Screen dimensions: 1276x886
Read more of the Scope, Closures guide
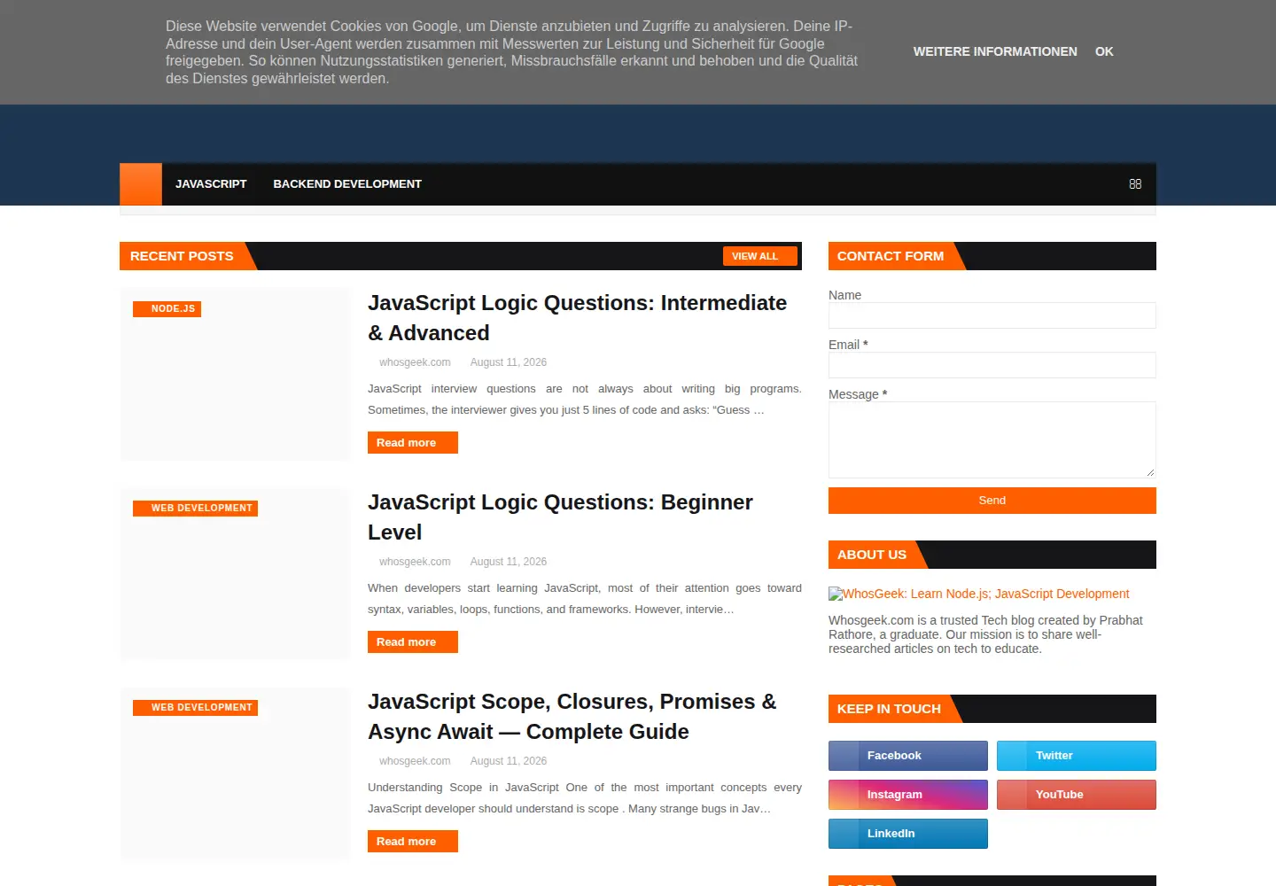point(413,841)
